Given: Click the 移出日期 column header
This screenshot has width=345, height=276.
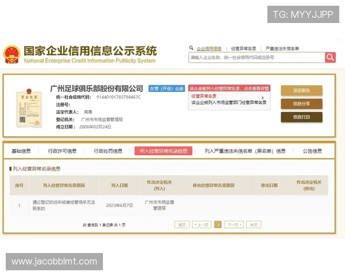Looking at the screenshot, I should tap(269, 185).
